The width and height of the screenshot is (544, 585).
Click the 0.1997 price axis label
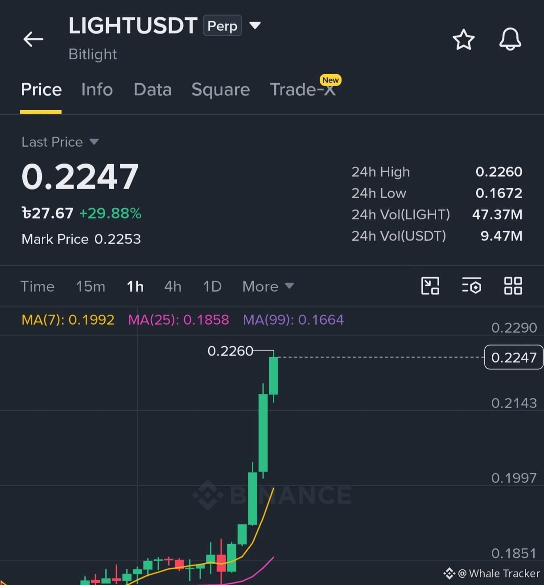(514, 478)
